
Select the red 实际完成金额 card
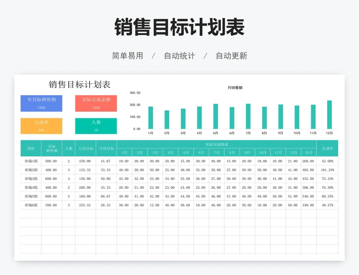tap(96, 103)
